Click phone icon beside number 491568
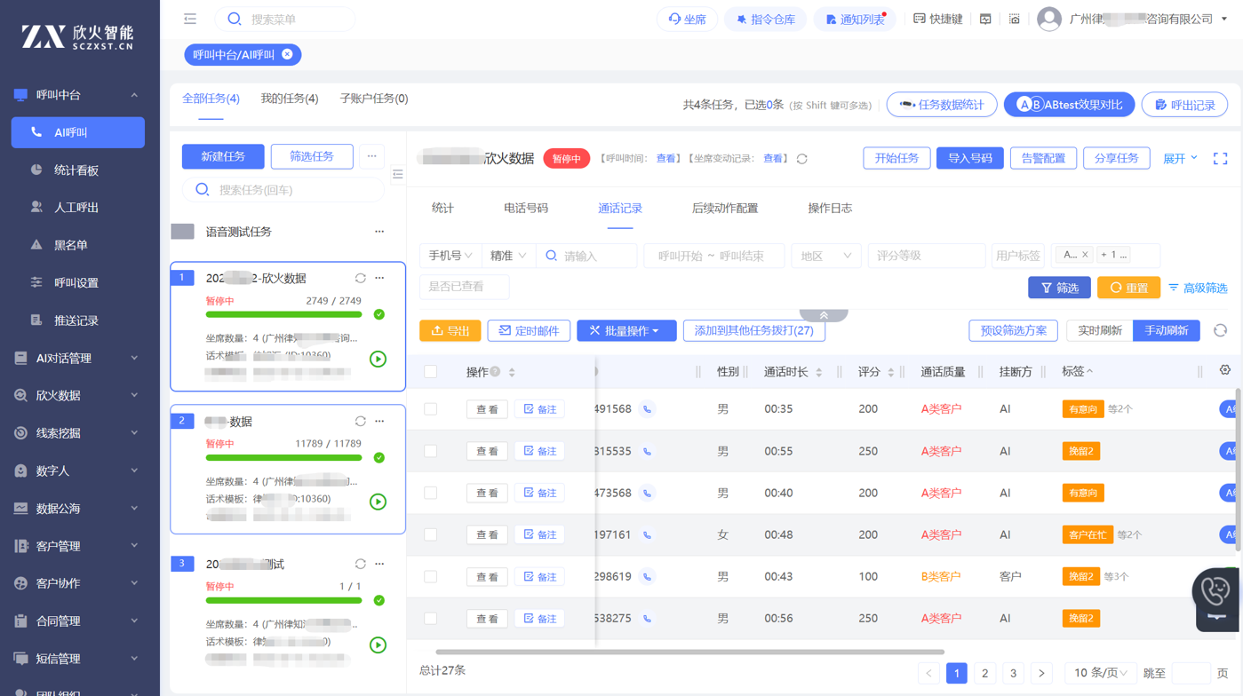 point(648,409)
